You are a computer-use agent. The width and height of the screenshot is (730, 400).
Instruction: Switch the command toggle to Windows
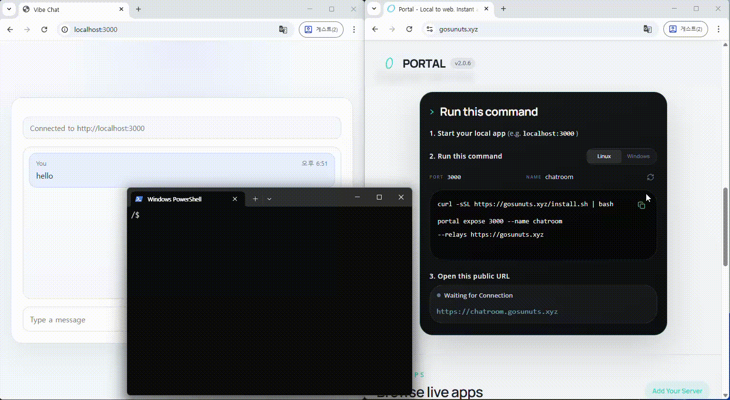point(638,156)
